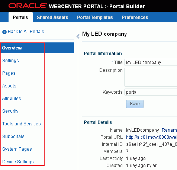177x170 pixels.
Task: Click the Keywords input field
Action: click(151, 92)
